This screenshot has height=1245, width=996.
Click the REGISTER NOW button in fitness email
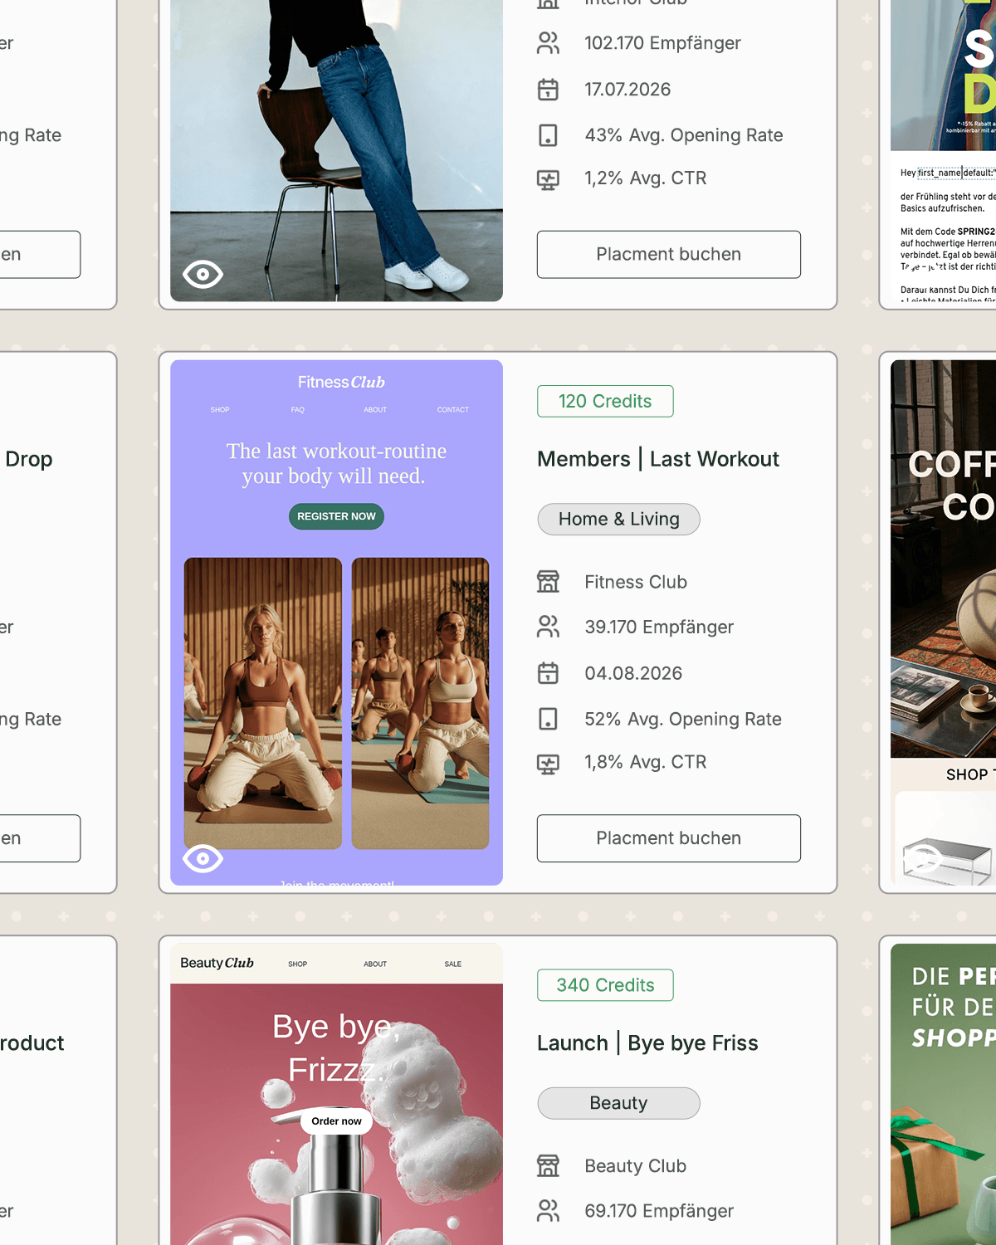[x=336, y=516]
